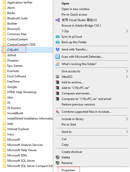The width and height of the screenshot is (130, 172).
Task: Select the IncrediBuild folder name
Action: tap(15, 113)
